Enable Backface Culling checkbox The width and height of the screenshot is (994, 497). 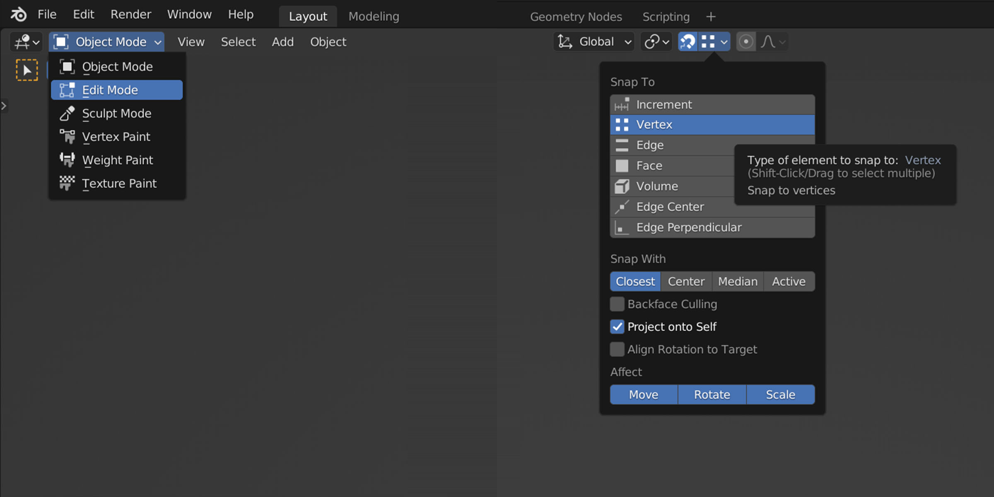(x=617, y=304)
